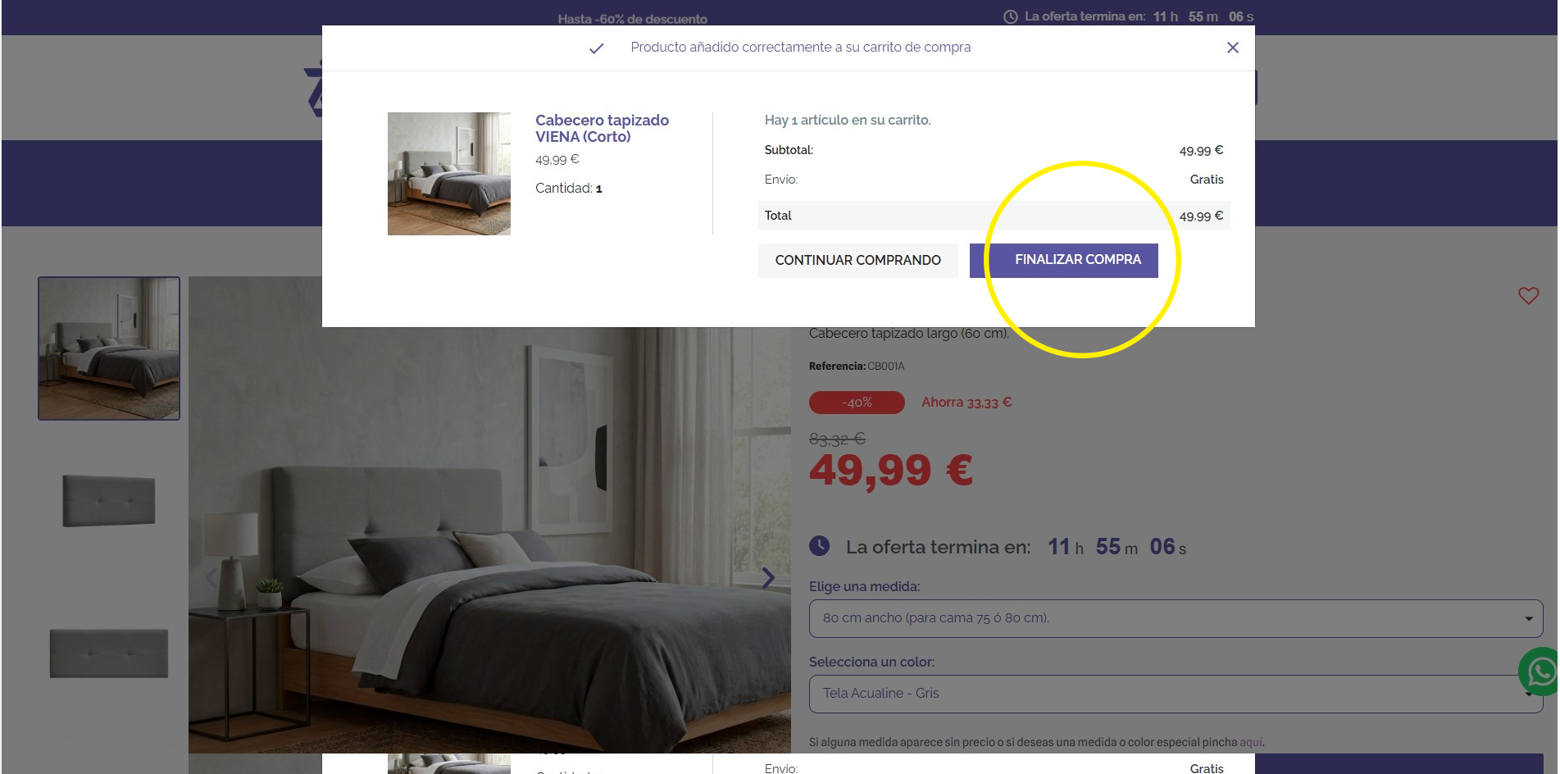1560x774 pixels.
Task: Click the 'aquí' link for special sizes
Action: pos(1250,742)
